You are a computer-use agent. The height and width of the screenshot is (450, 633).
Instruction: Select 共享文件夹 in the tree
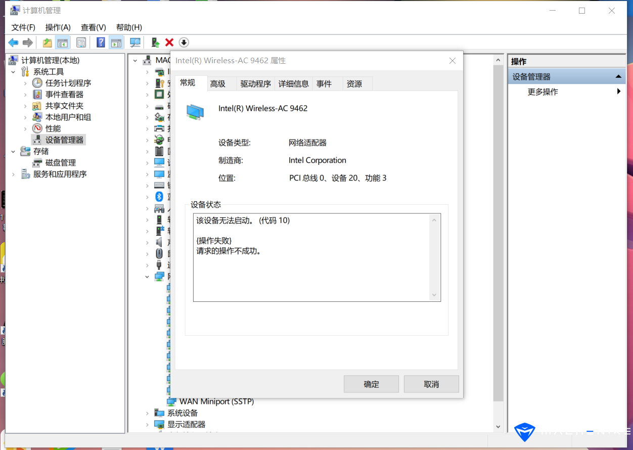coord(64,106)
